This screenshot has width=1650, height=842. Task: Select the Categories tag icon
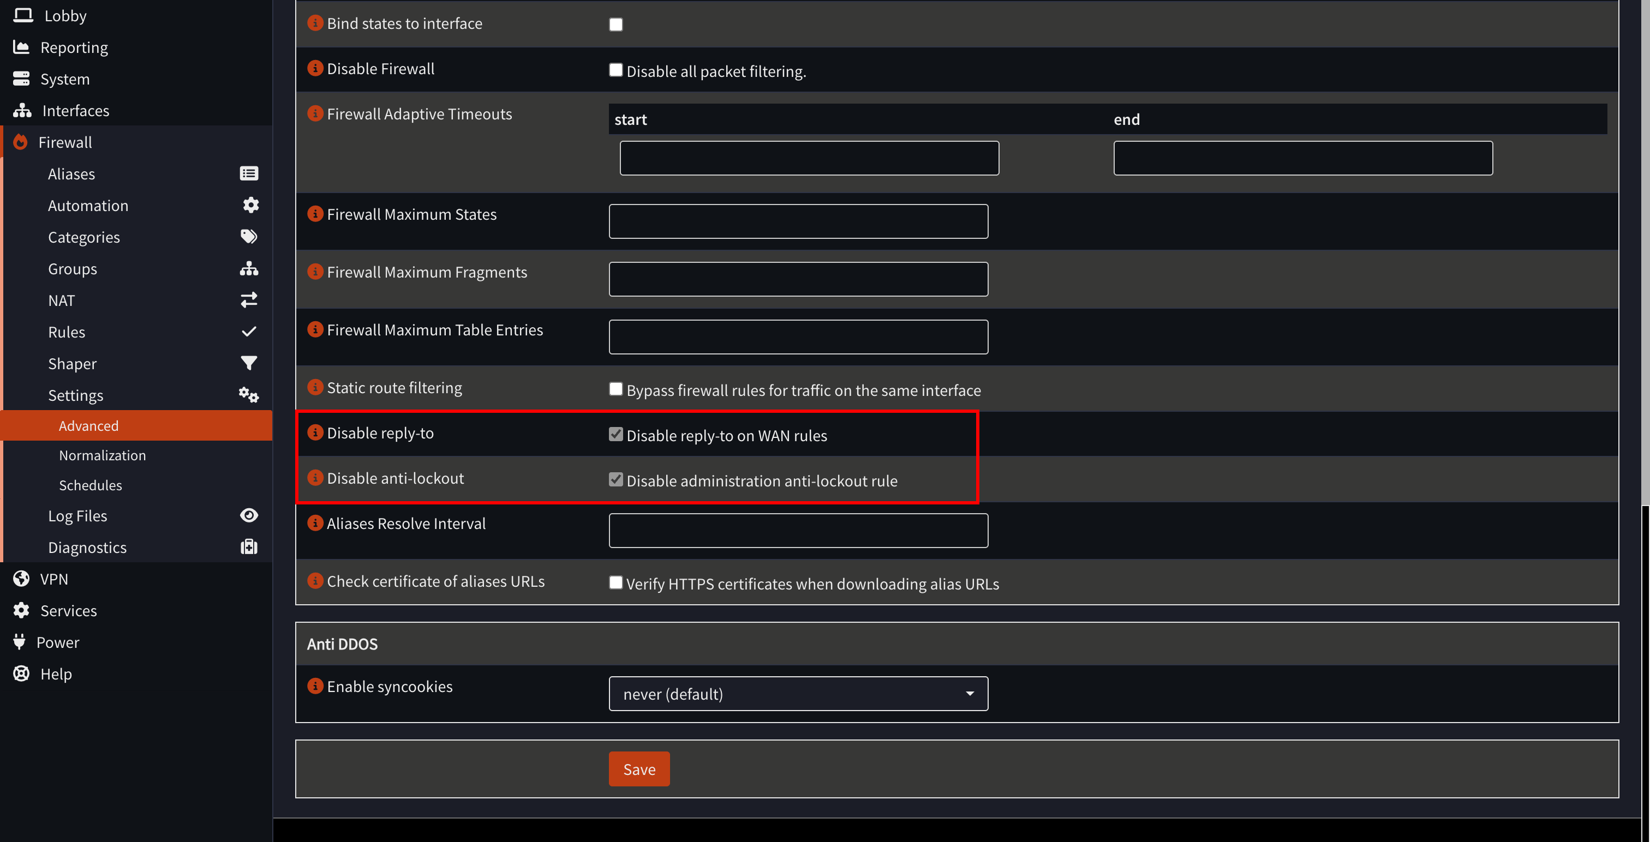pyautogui.click(x=249, y=236)
